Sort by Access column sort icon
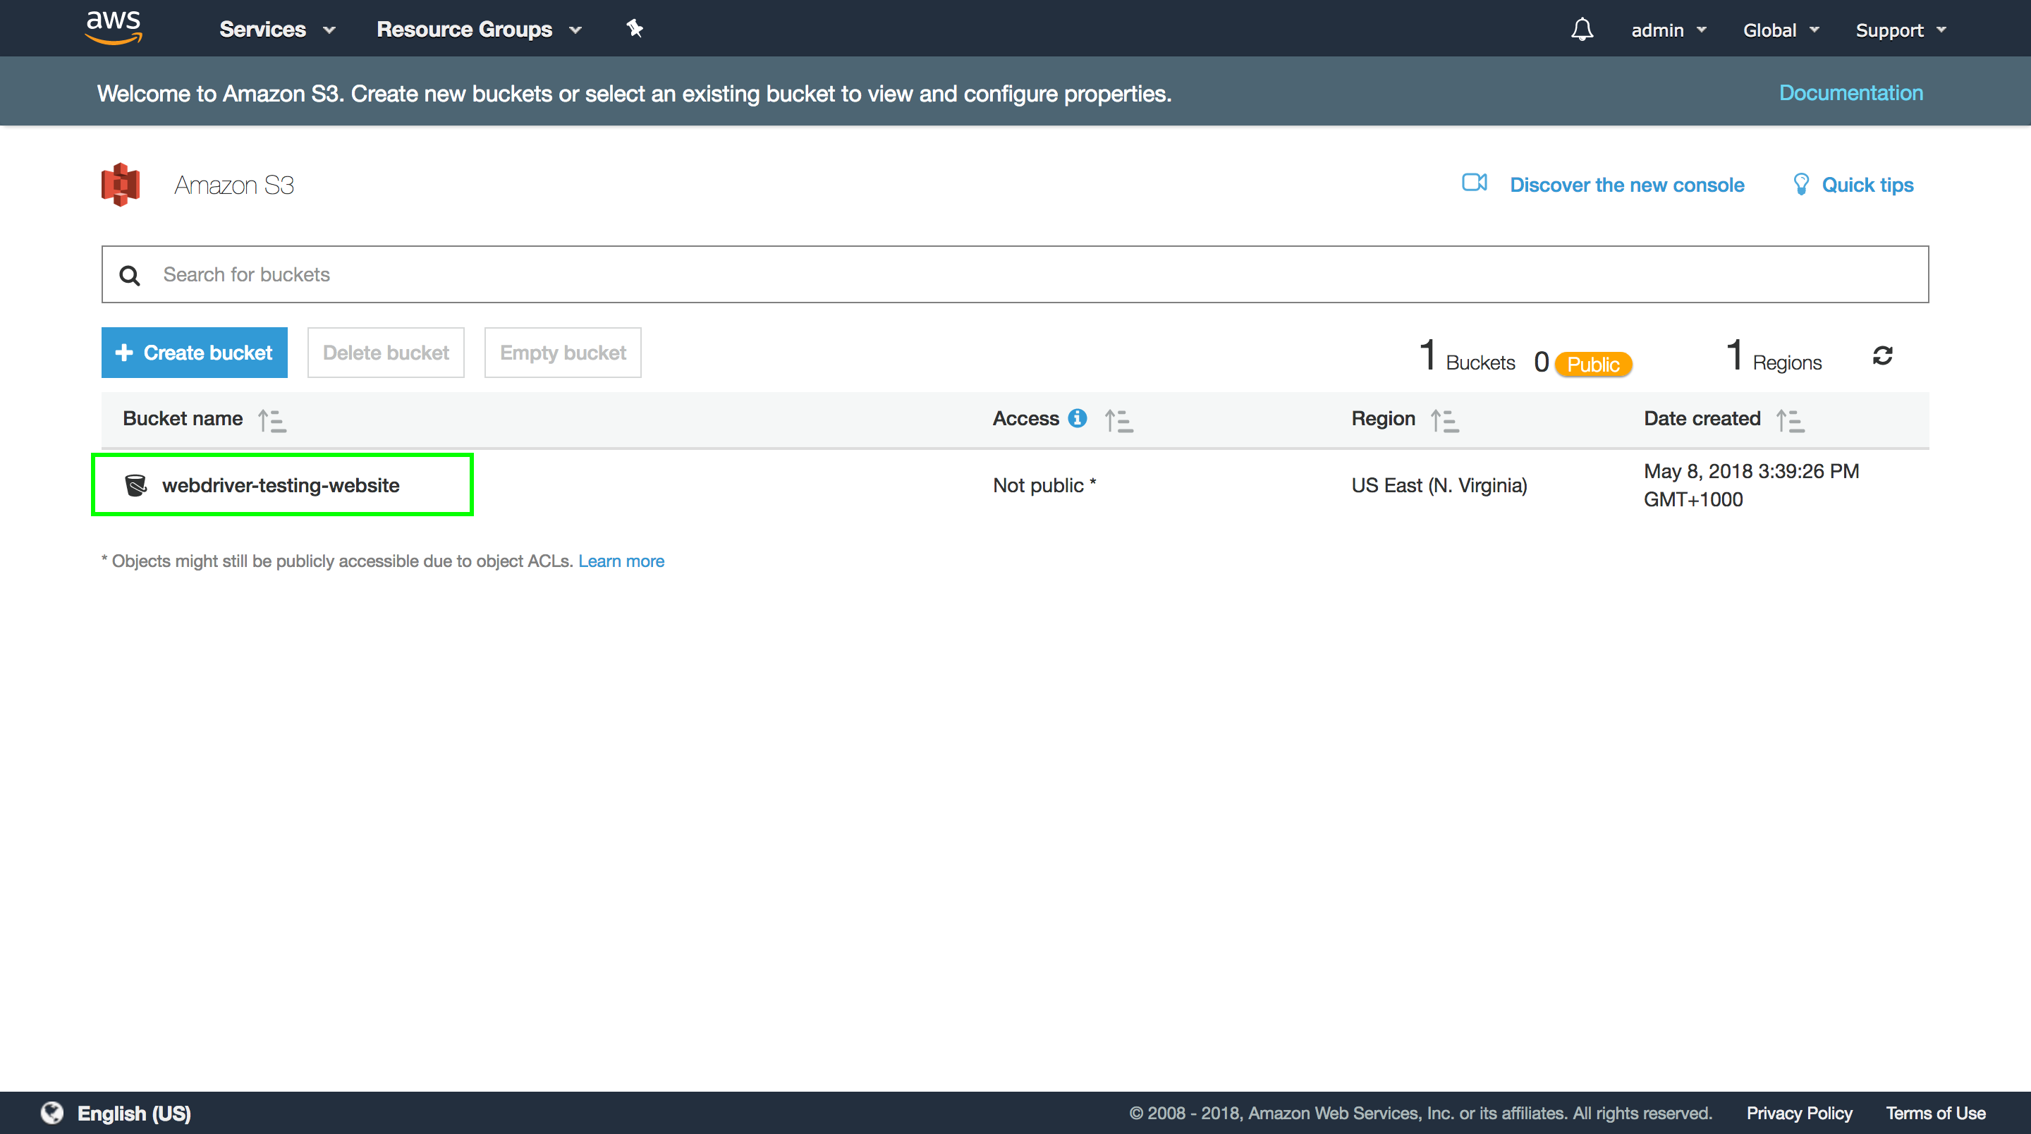Screen dimensions: 2031x1134 click(1118, 420)
